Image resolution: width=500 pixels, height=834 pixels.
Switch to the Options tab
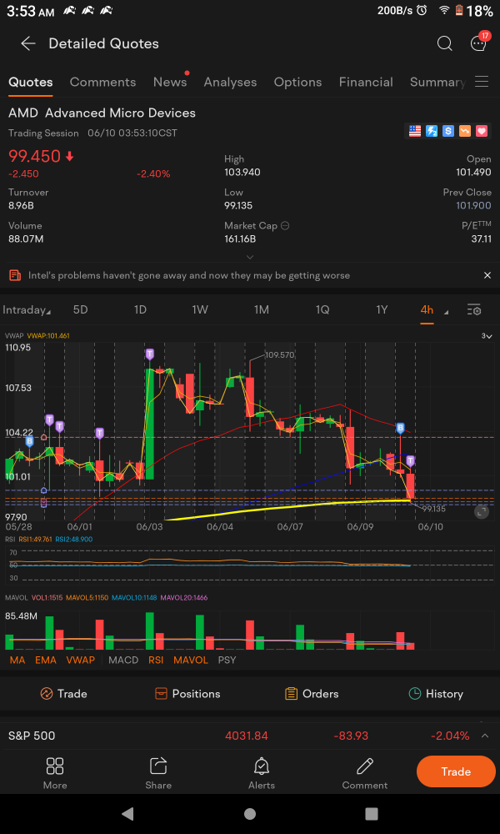297,82
